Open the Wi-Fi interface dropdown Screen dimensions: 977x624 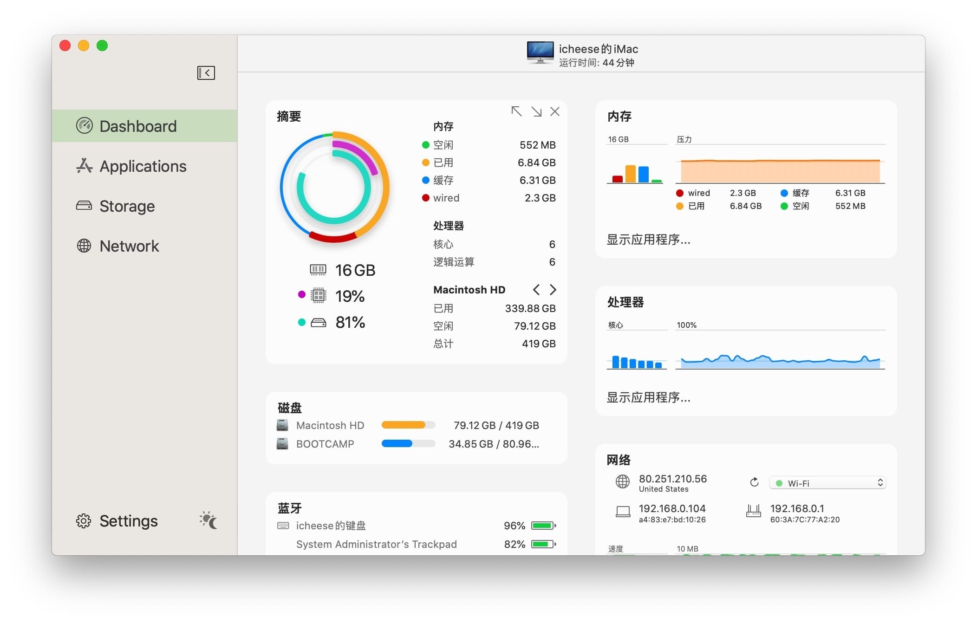pyautogui.click(x=827, y=483)
